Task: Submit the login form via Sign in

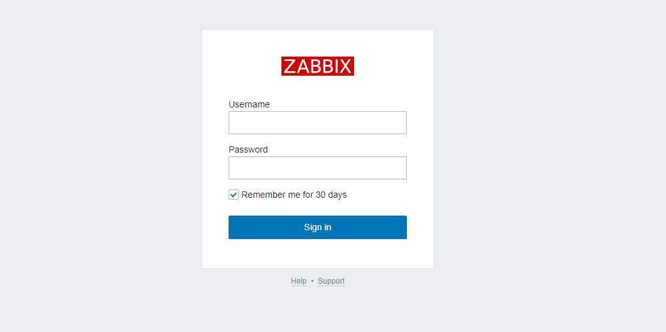Action: (x=317, y=227)
